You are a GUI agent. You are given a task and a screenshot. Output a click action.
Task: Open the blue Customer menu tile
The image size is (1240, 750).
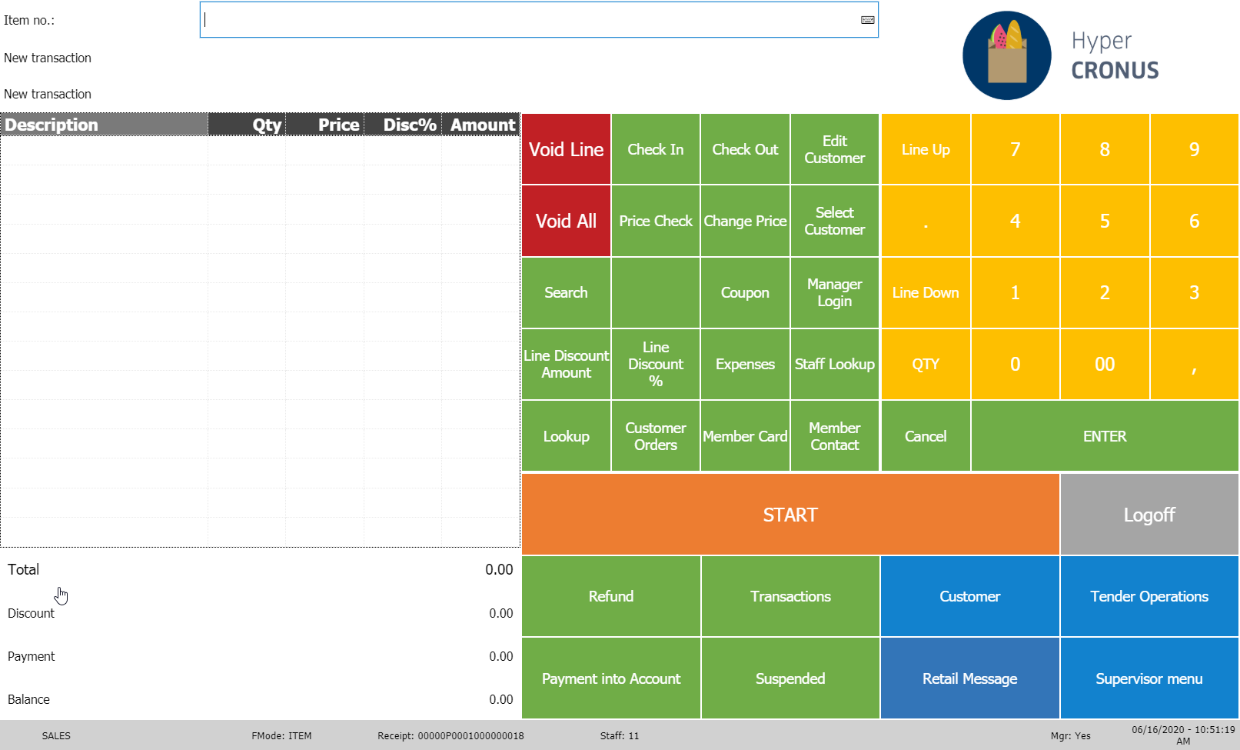click(x=969, y=596)
